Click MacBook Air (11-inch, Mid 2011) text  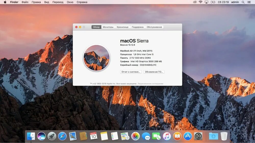coord(136,51)
